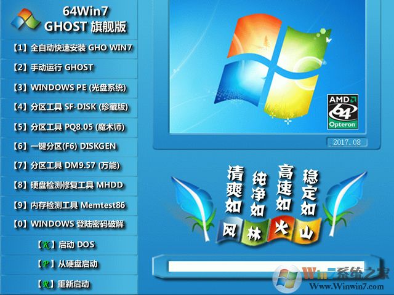The width and height of the screenshot is (394, 295).
Task: Select the red 火 tile
Action: pyautogui.click(x=280, y=232)
